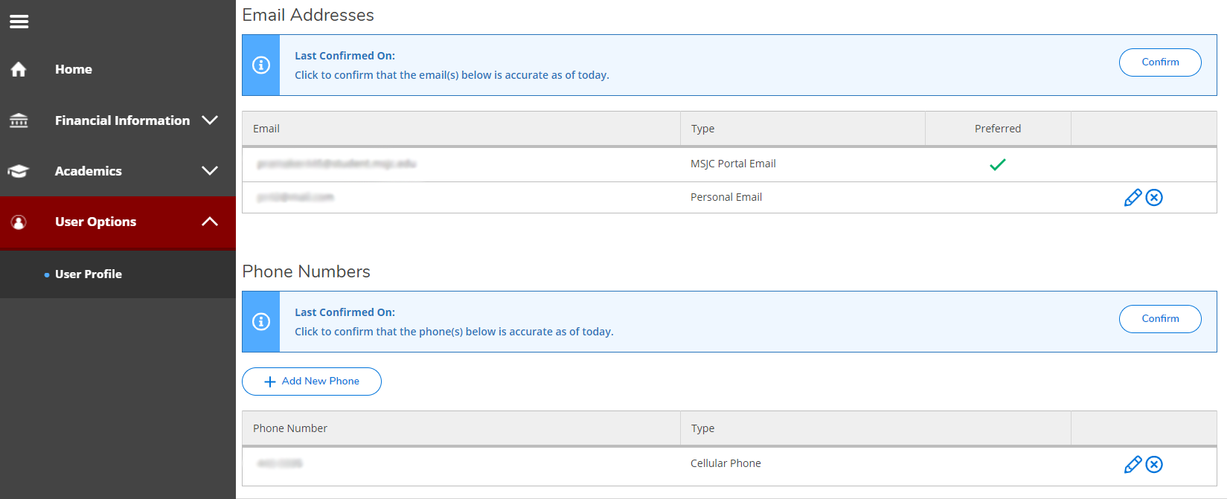Confirm the phone numbers
The width and height of the screenshot is (1230, 499).
pos(1159,319)
